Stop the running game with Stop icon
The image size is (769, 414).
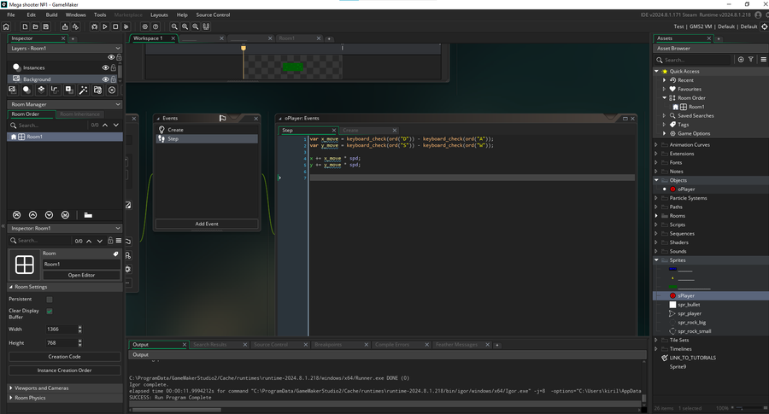[115, 26]
